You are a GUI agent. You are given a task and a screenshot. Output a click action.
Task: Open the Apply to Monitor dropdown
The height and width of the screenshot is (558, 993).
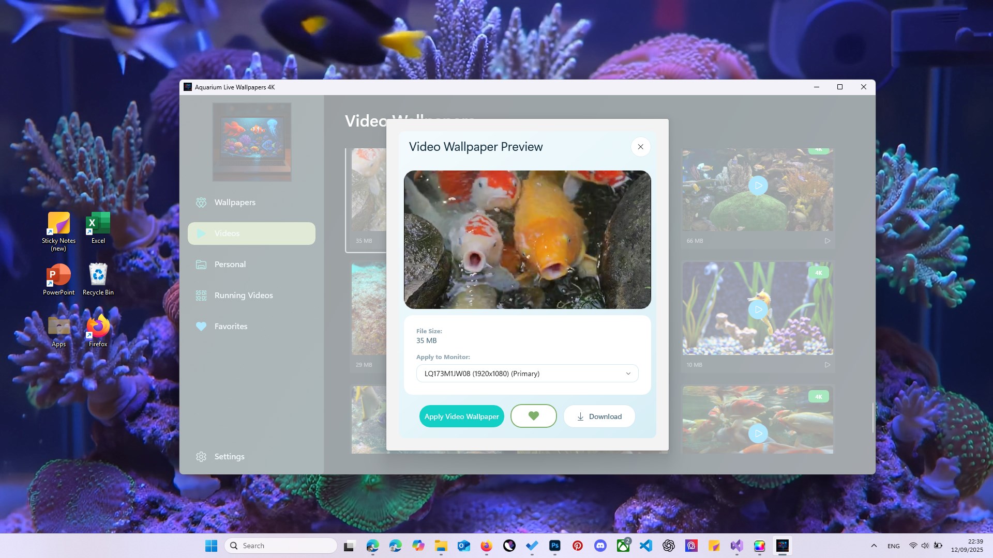[526, 373]
